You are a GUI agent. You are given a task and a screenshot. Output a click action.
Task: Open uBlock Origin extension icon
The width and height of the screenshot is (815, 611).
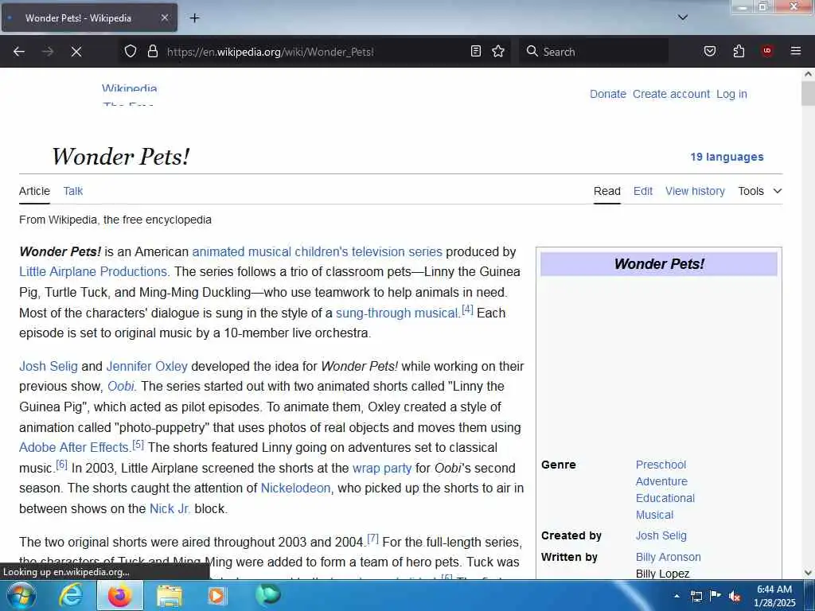point(767,51)
